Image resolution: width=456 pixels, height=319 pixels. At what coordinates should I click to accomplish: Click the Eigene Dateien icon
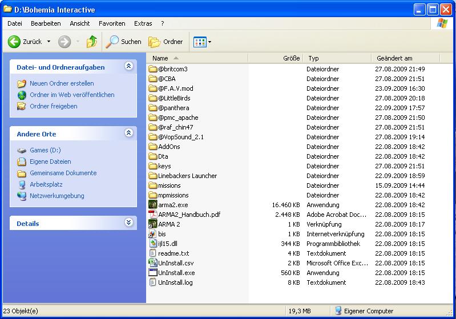[x=22, y=161]
